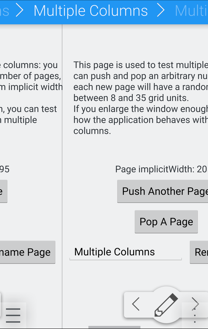Screen dimensions: 208x329
Task: Select the faded breadcrumb title at right
Action: pyautogui.click(x=191, y=11)
